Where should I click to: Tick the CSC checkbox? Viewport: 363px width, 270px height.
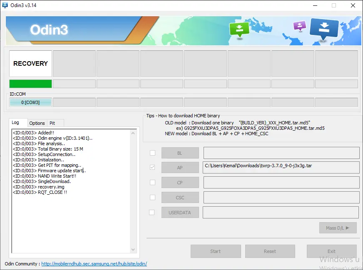tap(152, 197)
